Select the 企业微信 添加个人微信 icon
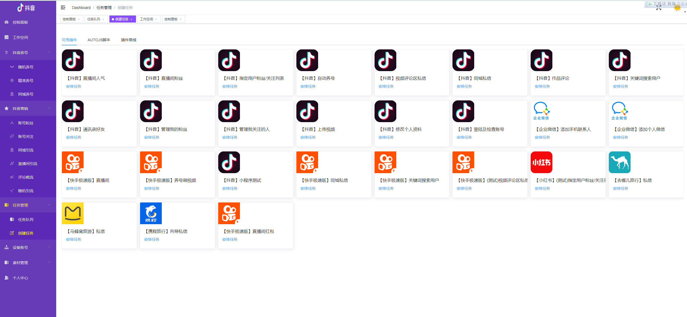This screenshot has width=687, height=317. pos(620,111)
